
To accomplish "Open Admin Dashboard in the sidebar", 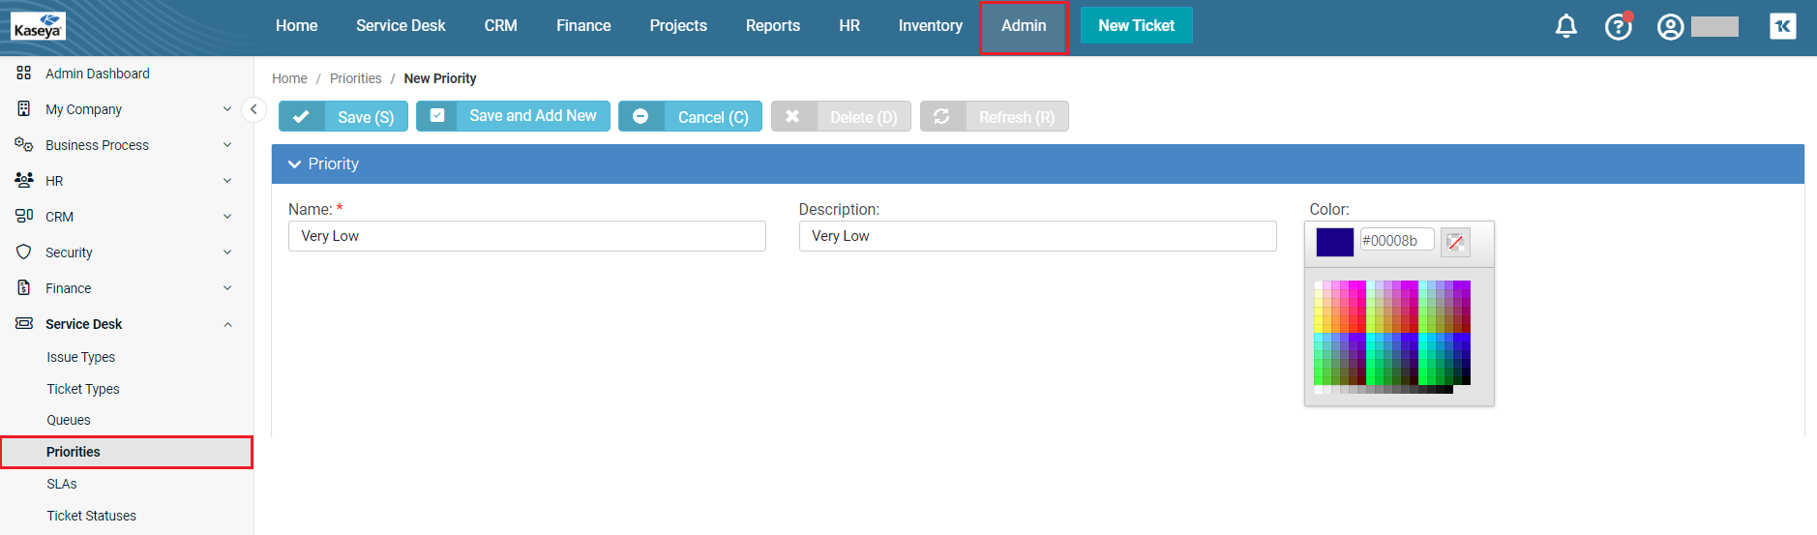I will coord(97,74).
